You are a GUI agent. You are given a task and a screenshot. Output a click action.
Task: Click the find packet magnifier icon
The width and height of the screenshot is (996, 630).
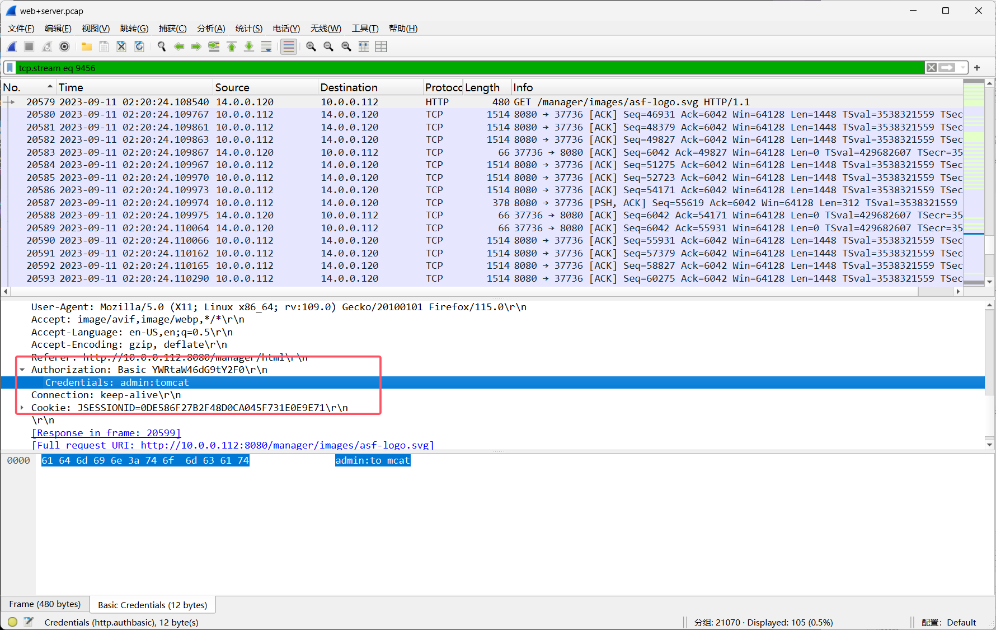coord(162,46)
